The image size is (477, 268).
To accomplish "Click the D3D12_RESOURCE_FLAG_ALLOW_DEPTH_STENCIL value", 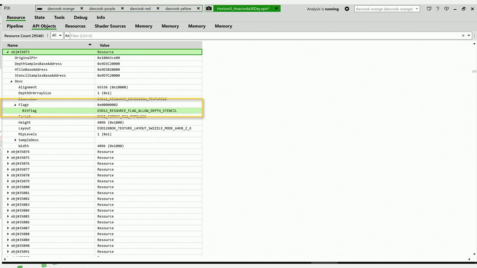I will pyautogui.click(x=137, y=111).
